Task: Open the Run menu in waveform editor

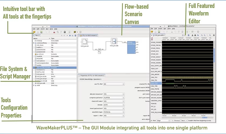Action: (x=165, y=28)
